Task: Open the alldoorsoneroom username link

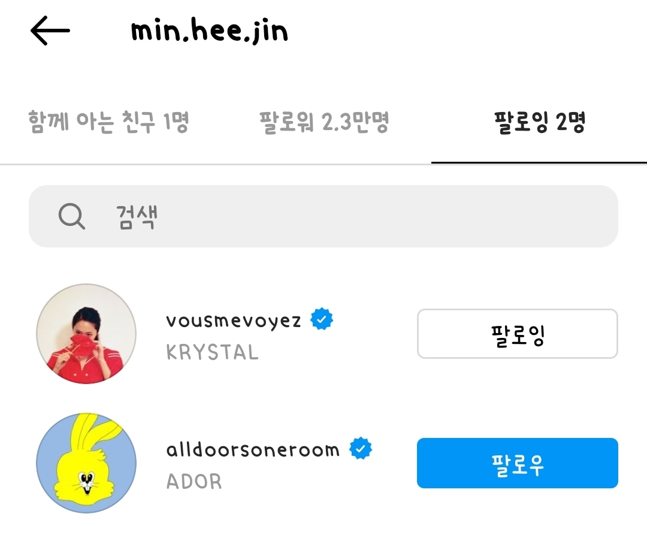Action: point(253,449)
